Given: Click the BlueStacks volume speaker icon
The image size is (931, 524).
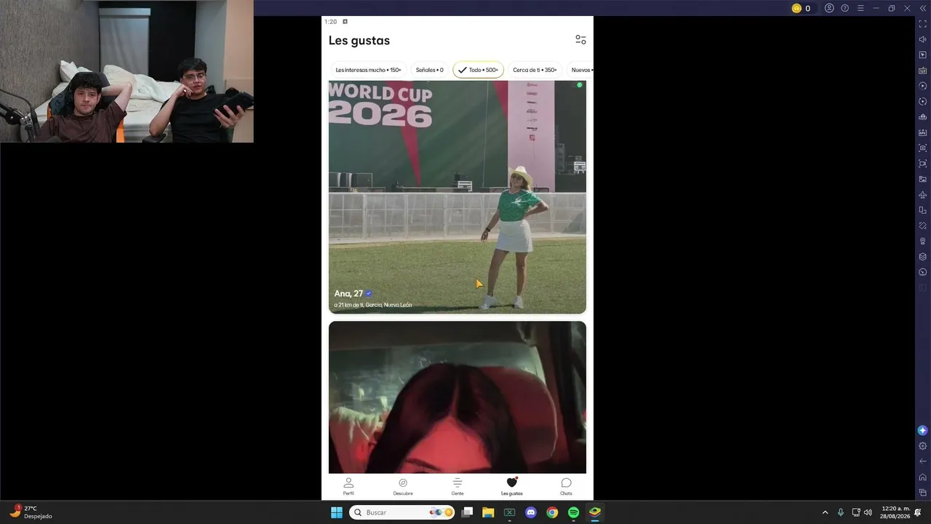Looking at the screenshot, I should 923,39.
